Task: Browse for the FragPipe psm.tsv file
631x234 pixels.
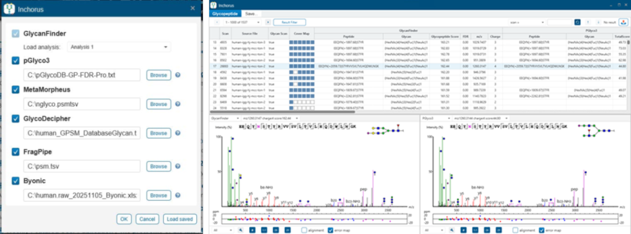Action: click(158, 166)
